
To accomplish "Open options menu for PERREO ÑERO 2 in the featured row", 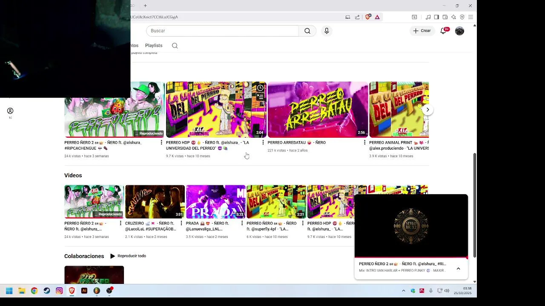I will pyautogui.click(x=161, y=142).
